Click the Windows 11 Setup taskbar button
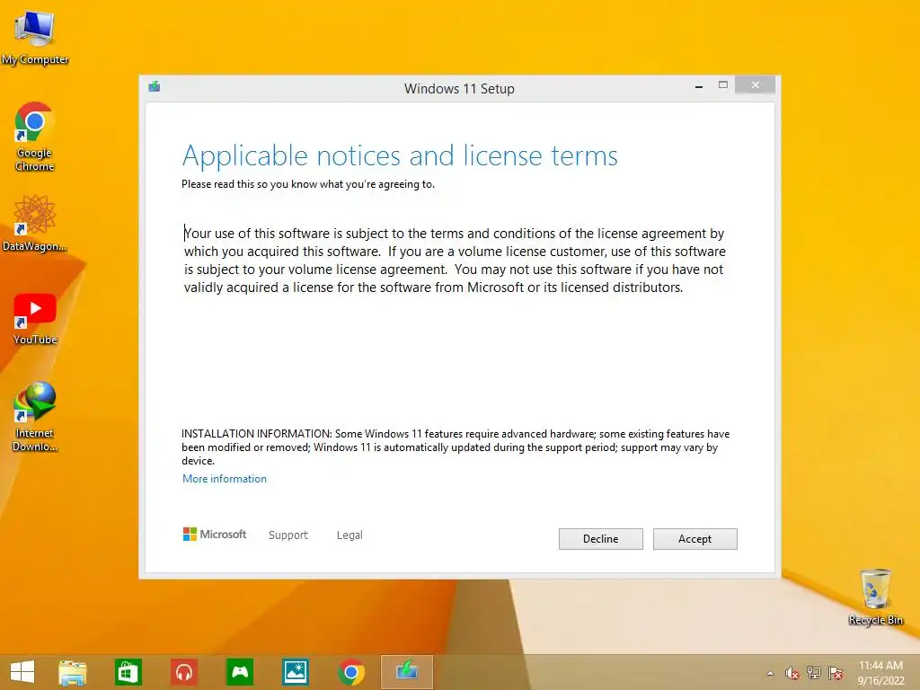Image resolution: width=920 pixels, height=690 pixels. 407,672
